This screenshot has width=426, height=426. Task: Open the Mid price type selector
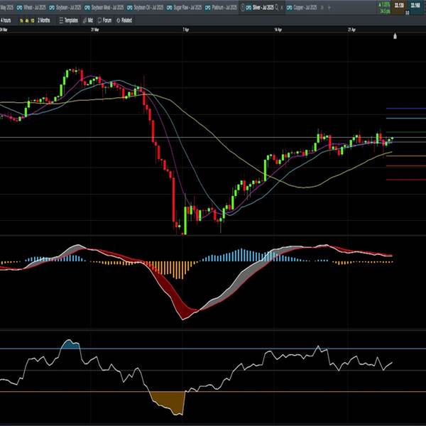click(88, 21)
